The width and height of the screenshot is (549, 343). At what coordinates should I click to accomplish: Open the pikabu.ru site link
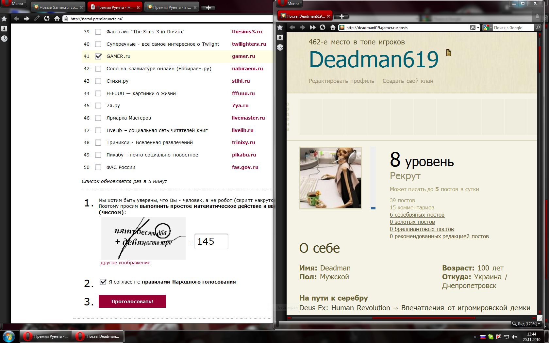pos(244,155)
